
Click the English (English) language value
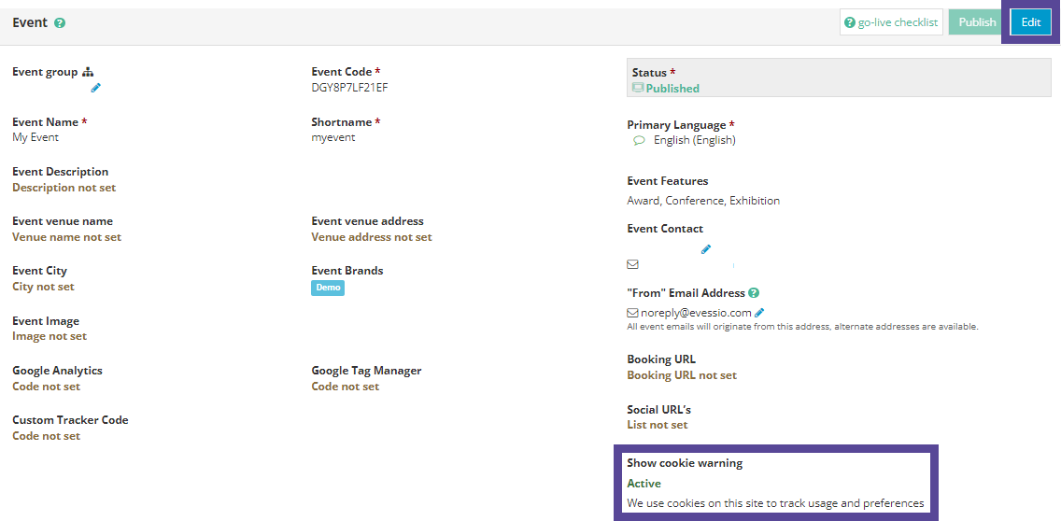(x=694, y=141)
